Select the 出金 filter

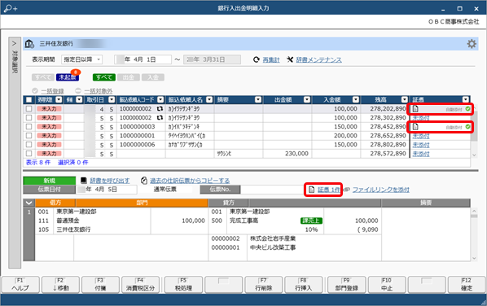coord(129,77)
